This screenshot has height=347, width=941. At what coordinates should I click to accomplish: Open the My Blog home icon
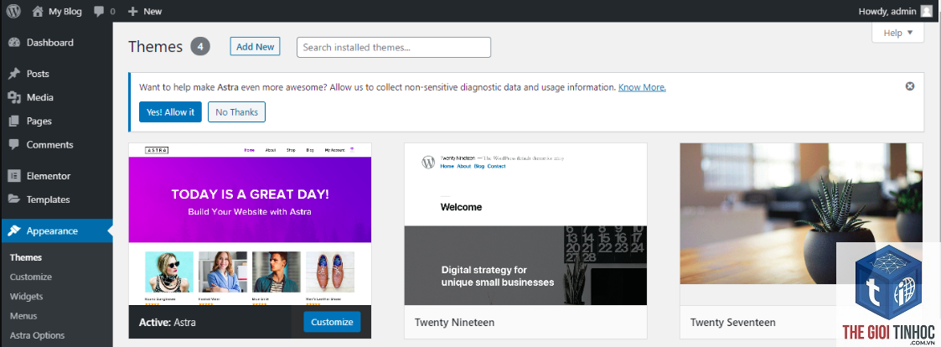[x=38, y=11]
